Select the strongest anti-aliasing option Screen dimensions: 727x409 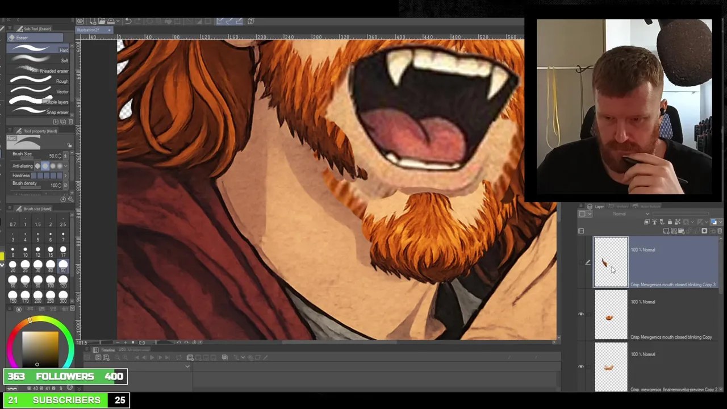click(x=60, y=166)
